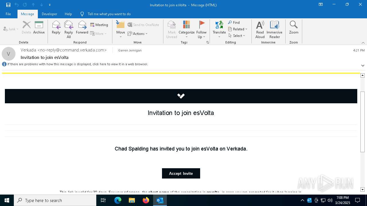Reply with a Meeting

(x=99, y=25)
